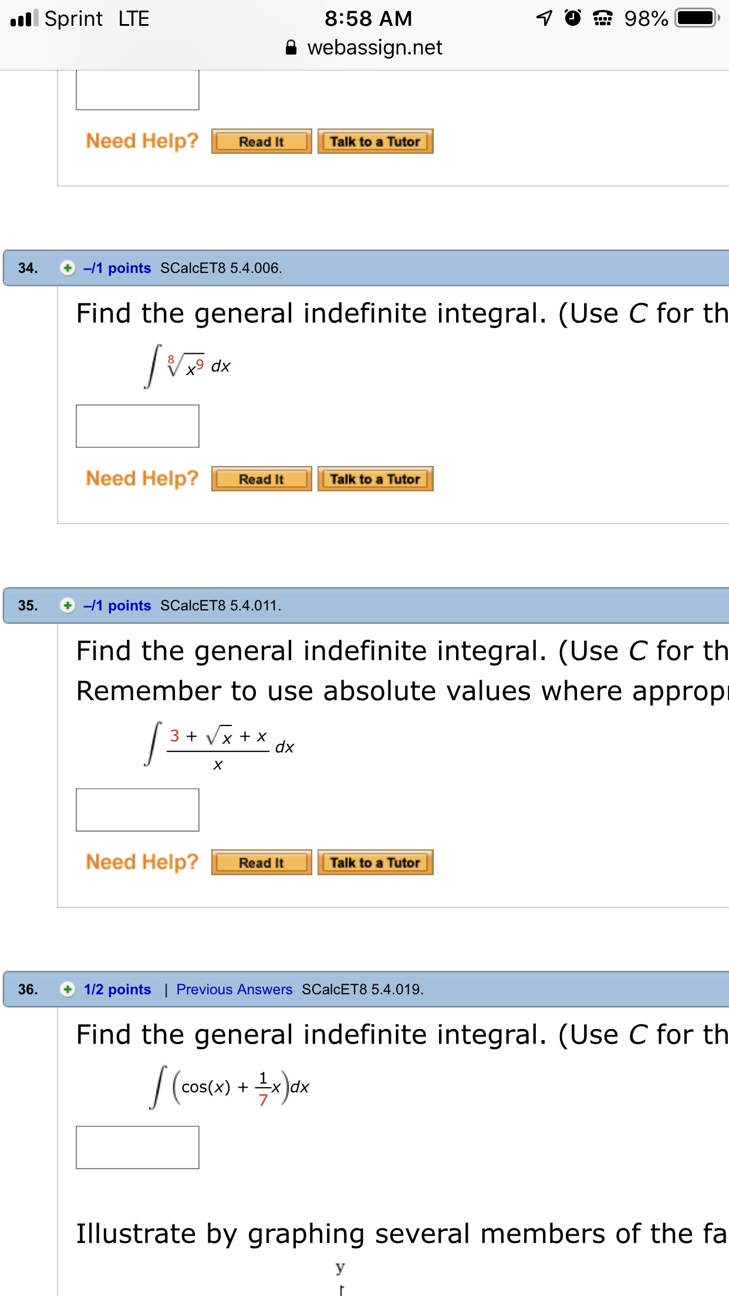Tap the lock icon beside webassign.net
Viewport: 729px width, 1296px height.
291,48
